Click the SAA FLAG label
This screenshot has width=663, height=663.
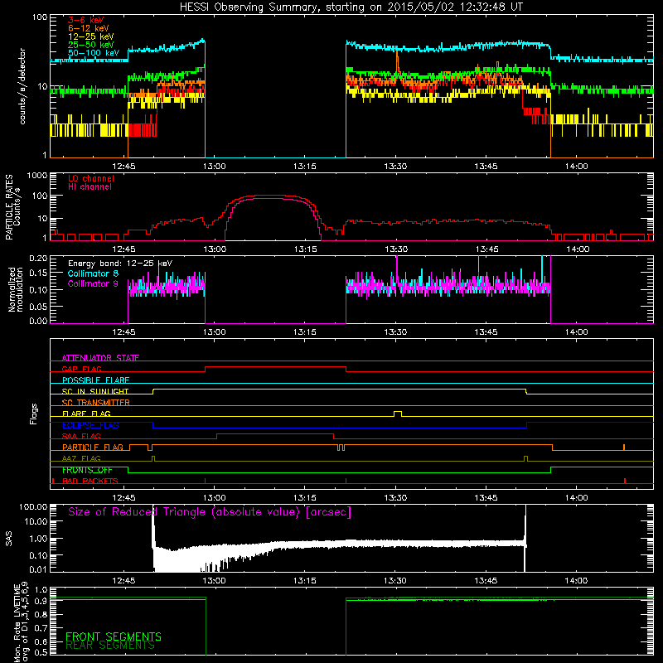(x=81, y=436)
